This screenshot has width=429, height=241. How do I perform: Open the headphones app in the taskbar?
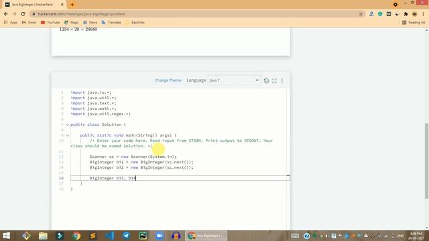click(x=176, y=236)
